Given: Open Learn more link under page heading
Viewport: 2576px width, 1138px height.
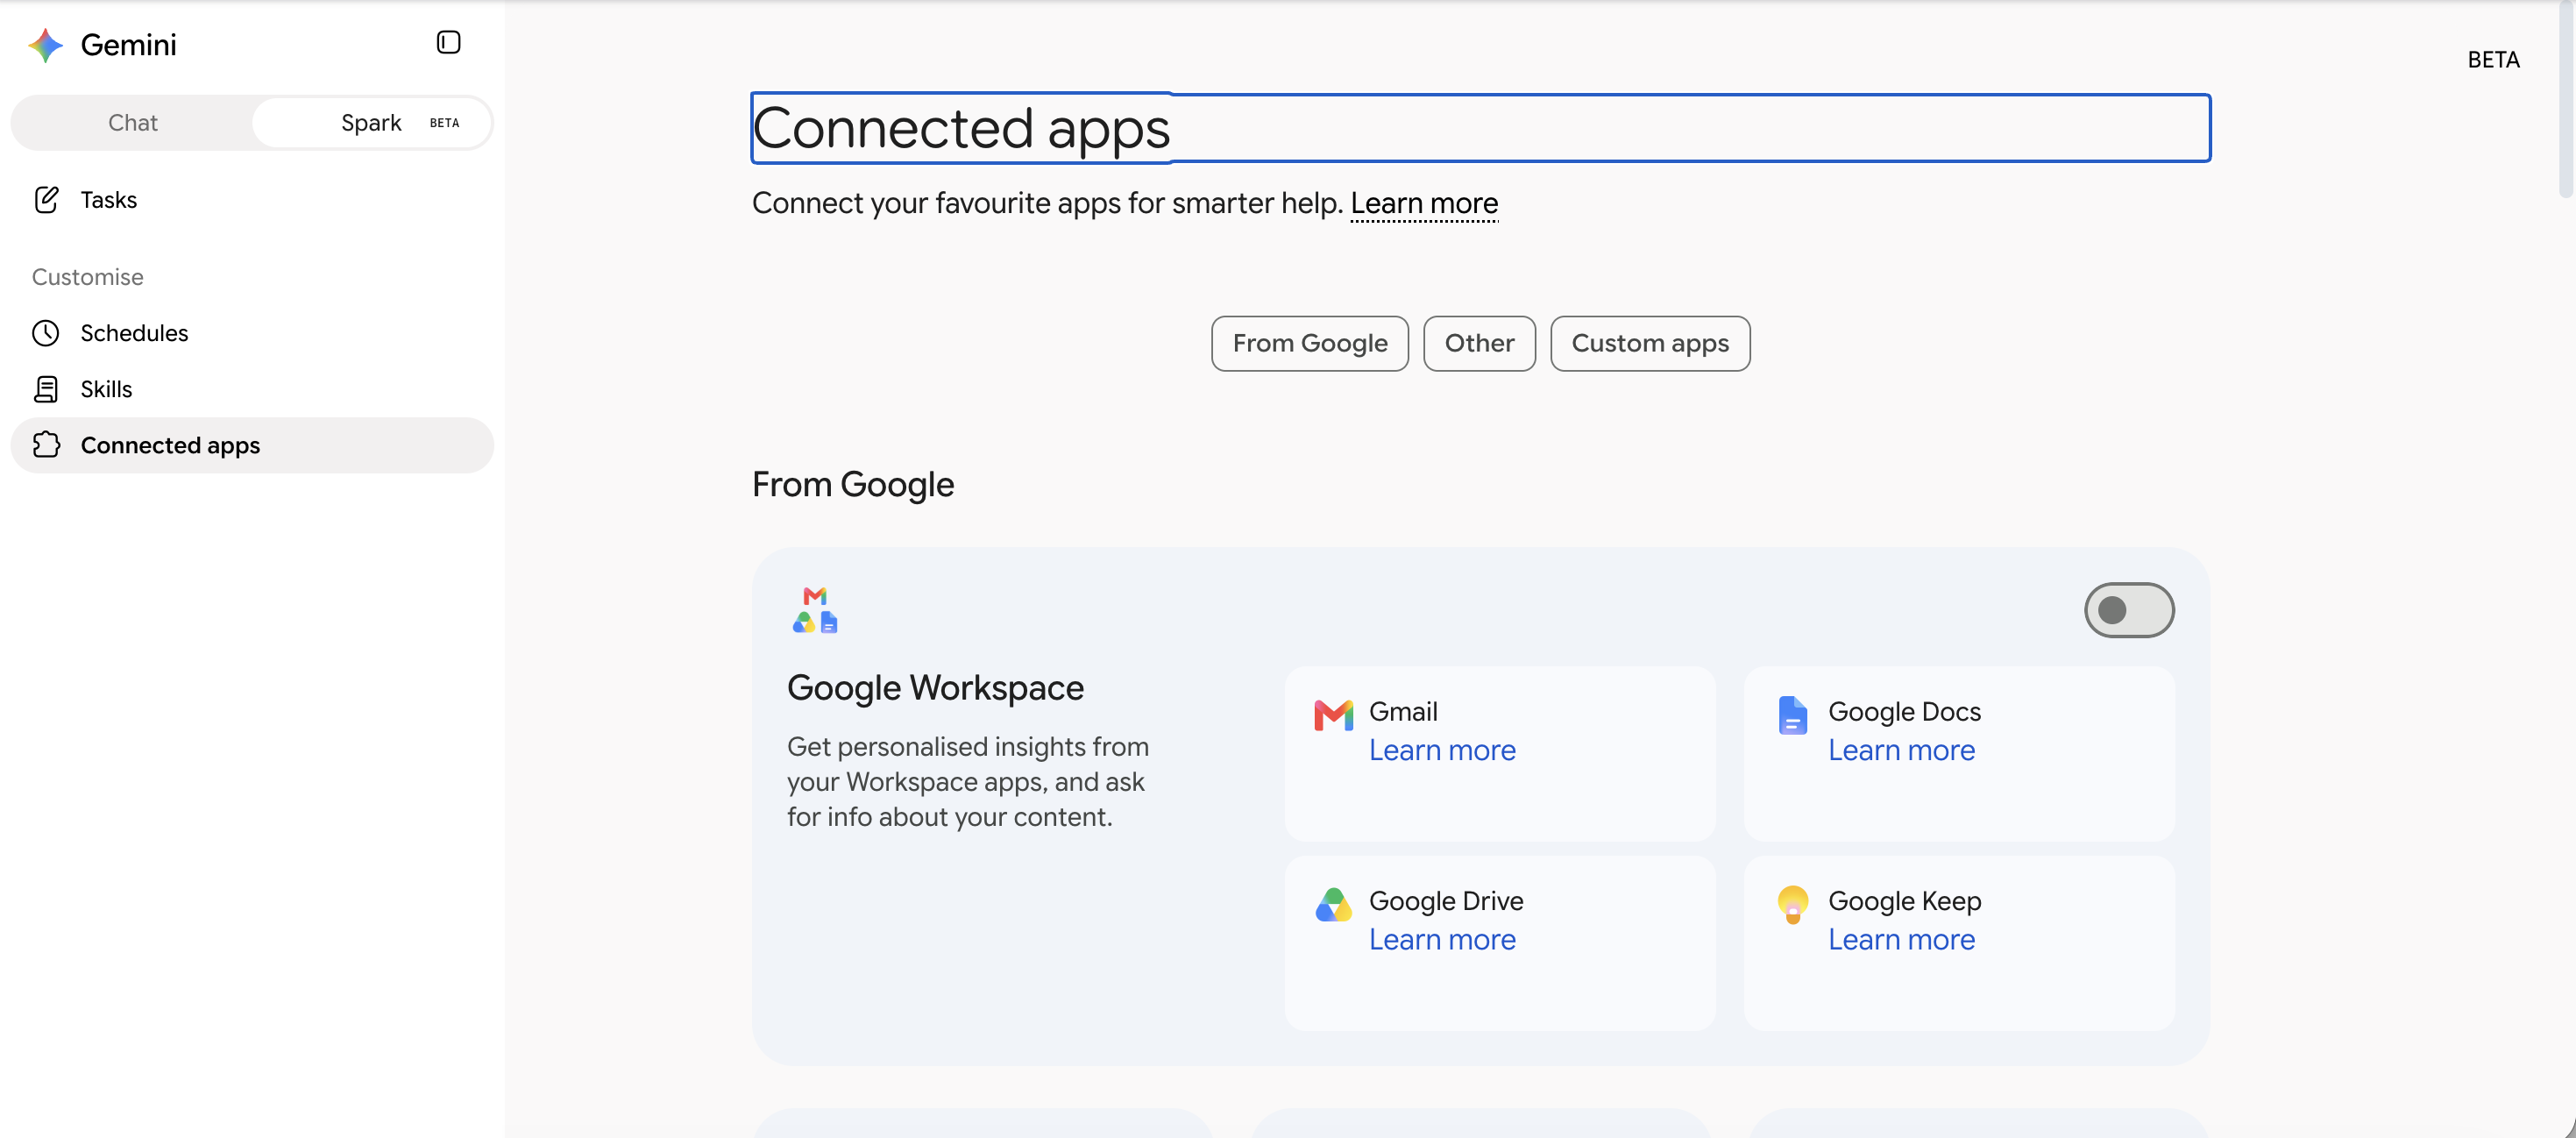Looking at the screenshot, I should point(1424,203).
